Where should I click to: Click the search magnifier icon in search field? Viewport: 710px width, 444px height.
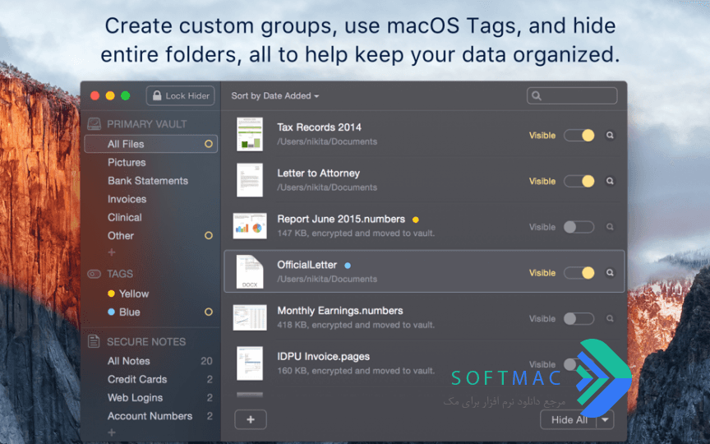click(x=537, y=95)
